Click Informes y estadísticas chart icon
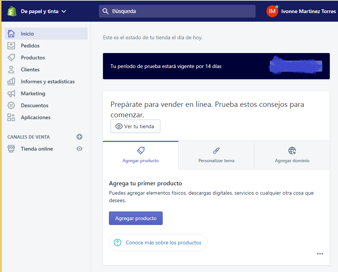Image resolution: width=338 pixels, height=272 pixels. [x=11, y=81]
